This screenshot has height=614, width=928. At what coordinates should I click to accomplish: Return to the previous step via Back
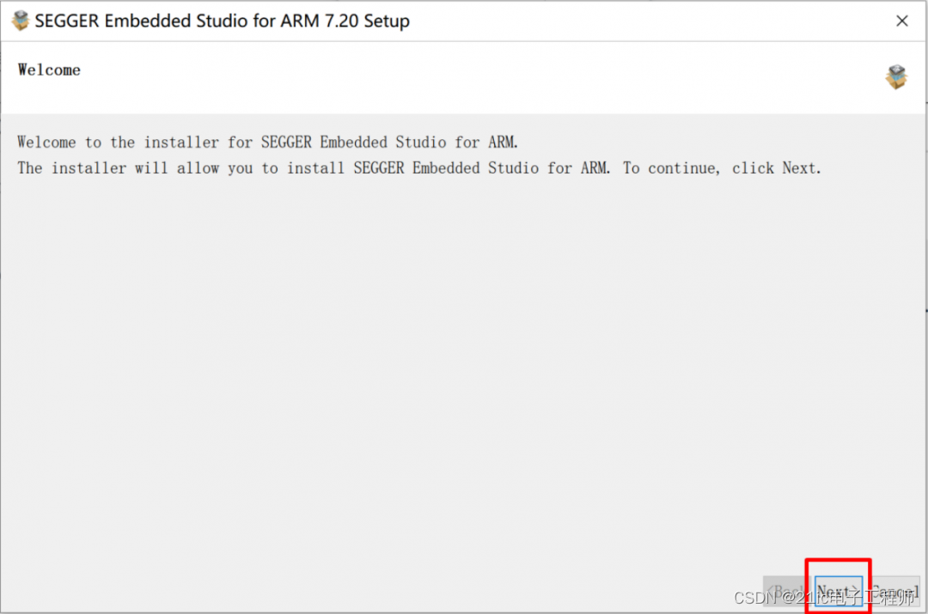[786, 592]
